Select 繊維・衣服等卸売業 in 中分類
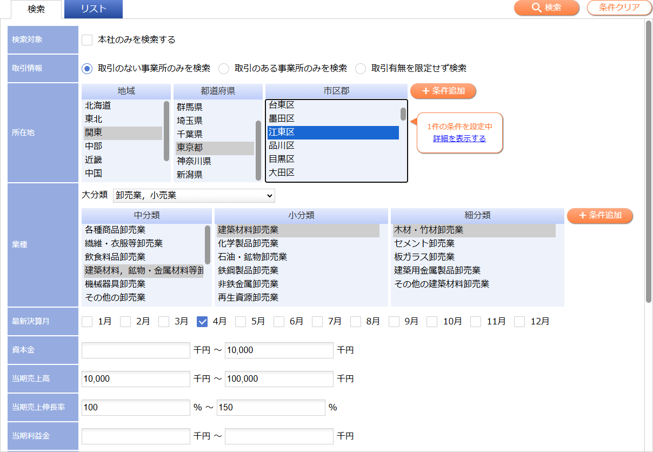The image size is (653, 452). pyautogui.click(x=143, y=244)
